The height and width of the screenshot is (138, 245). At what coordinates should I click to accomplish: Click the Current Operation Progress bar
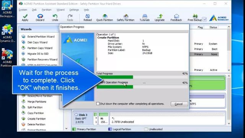point(142,87)
